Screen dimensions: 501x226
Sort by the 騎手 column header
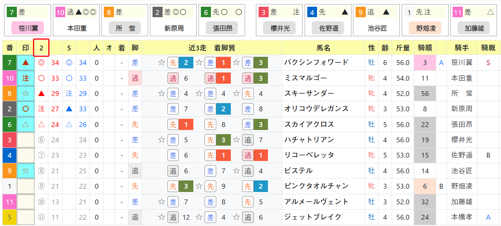tap(462, 48)
